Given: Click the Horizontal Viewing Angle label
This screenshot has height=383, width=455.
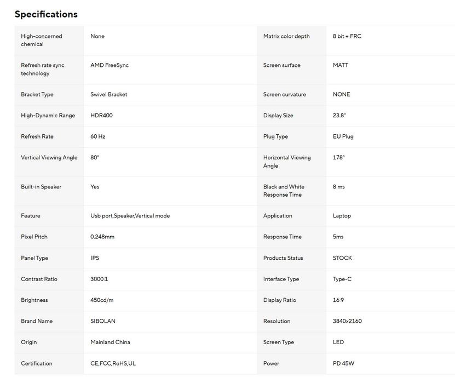Looking at the screenshot, I should [287, 162].
